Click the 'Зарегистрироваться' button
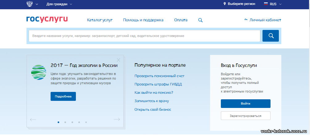This screenshot has height=136, width=310. pos(246,116)
